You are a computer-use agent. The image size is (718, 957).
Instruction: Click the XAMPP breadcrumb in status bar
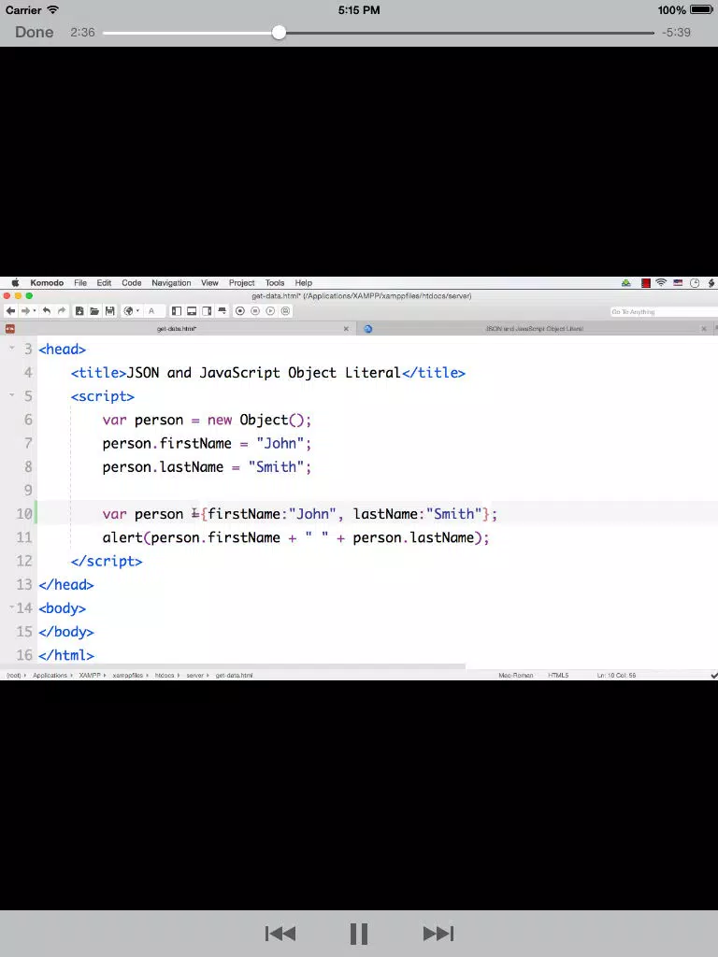[90, 675]
